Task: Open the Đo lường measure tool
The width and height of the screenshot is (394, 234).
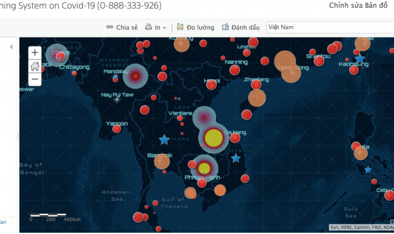Action: (195, 27)
